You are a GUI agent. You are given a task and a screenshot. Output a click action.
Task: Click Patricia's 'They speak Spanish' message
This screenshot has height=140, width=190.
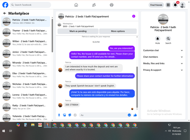click(90, 86)
